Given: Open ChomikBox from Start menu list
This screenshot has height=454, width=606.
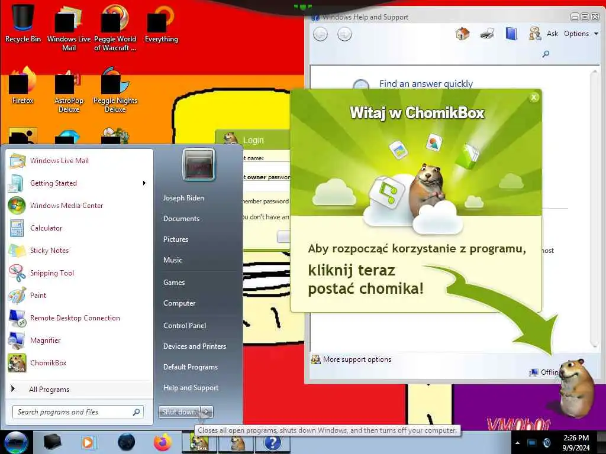Looking at the screenshot, I should (x=79, y=362).
